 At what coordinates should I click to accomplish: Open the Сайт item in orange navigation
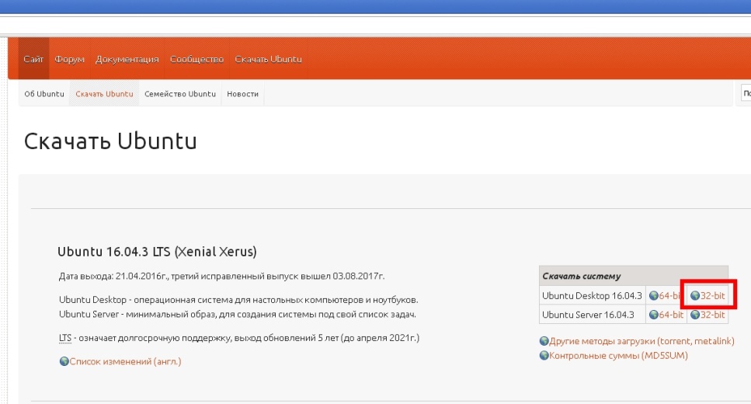click(33, 59)
